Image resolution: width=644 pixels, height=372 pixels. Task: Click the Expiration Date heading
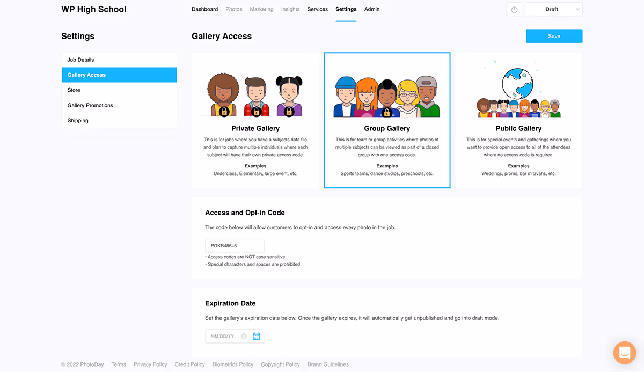[230, 303]
